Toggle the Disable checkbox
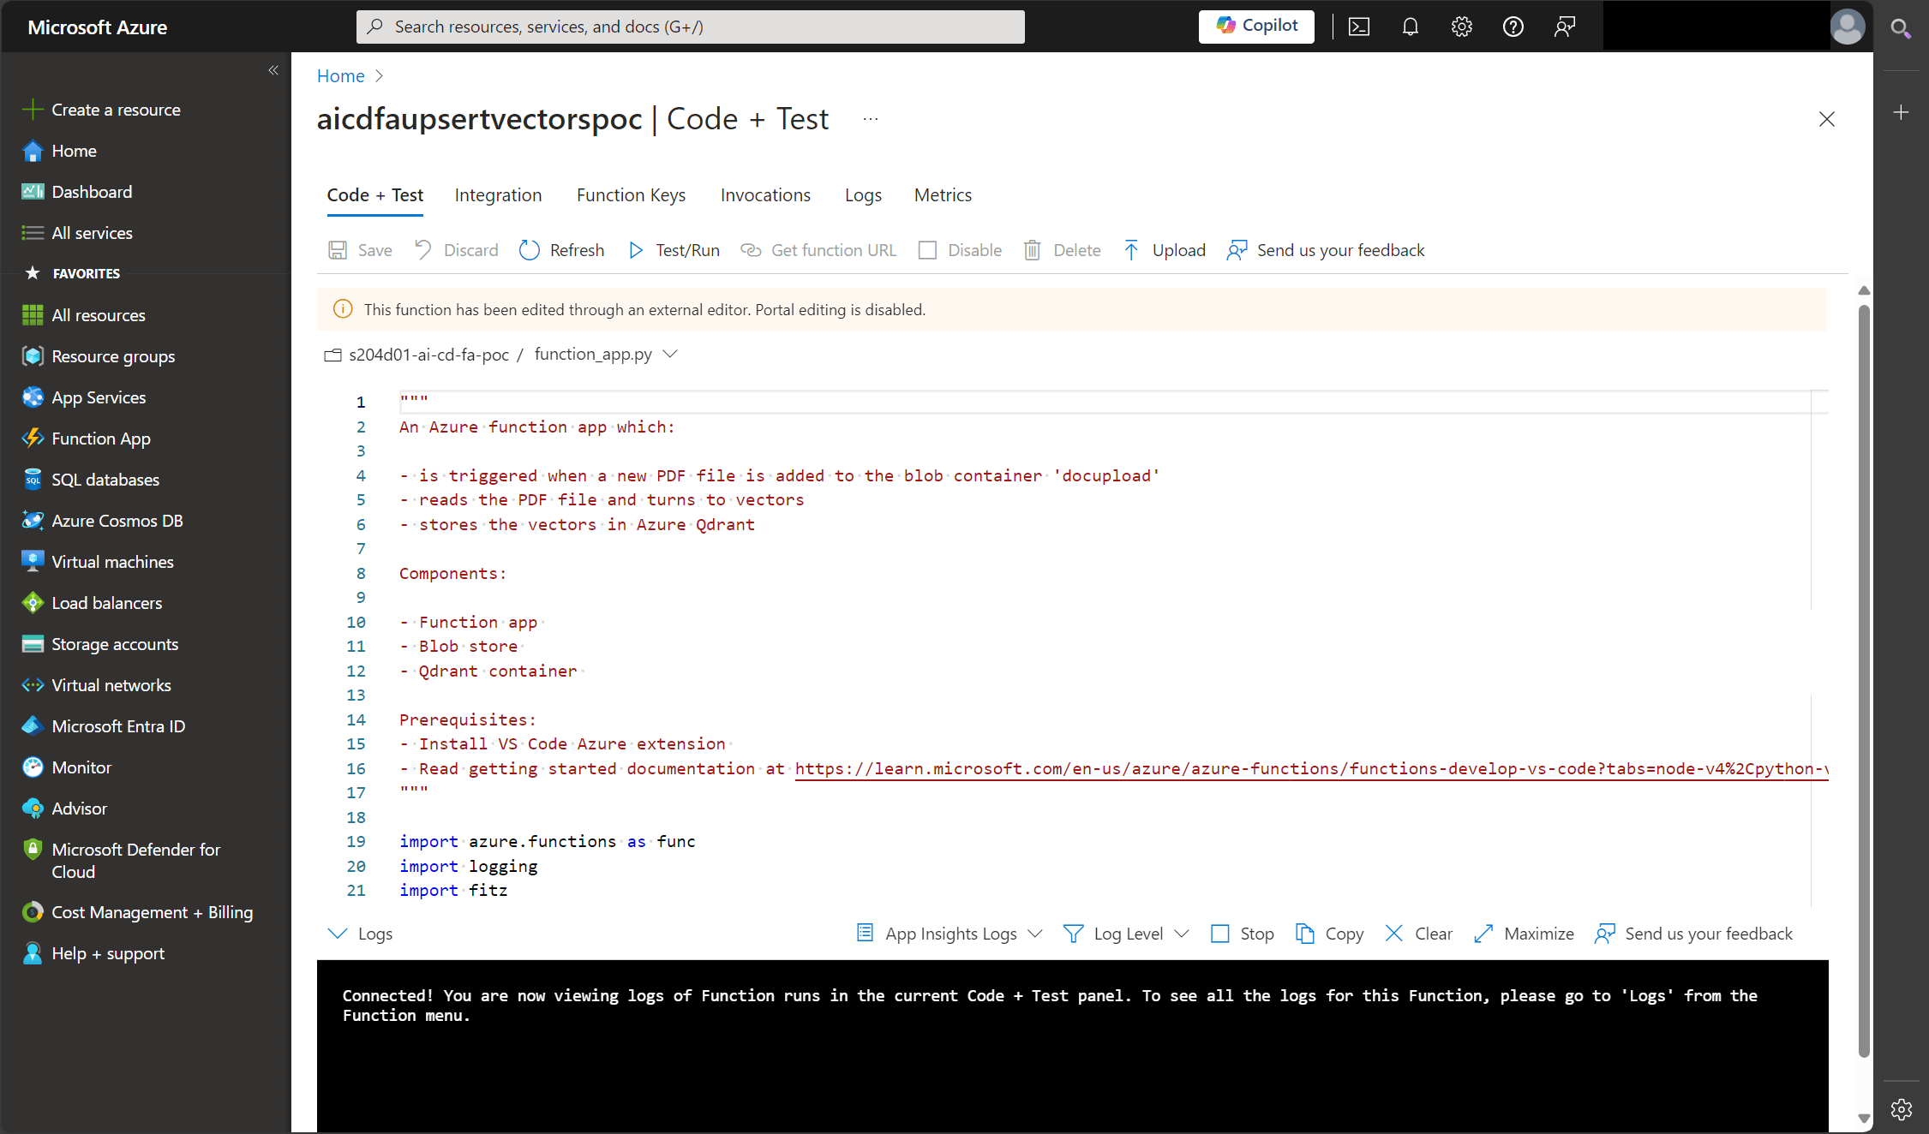Viewport: 1929px width, 1134px height. point(927,250)
